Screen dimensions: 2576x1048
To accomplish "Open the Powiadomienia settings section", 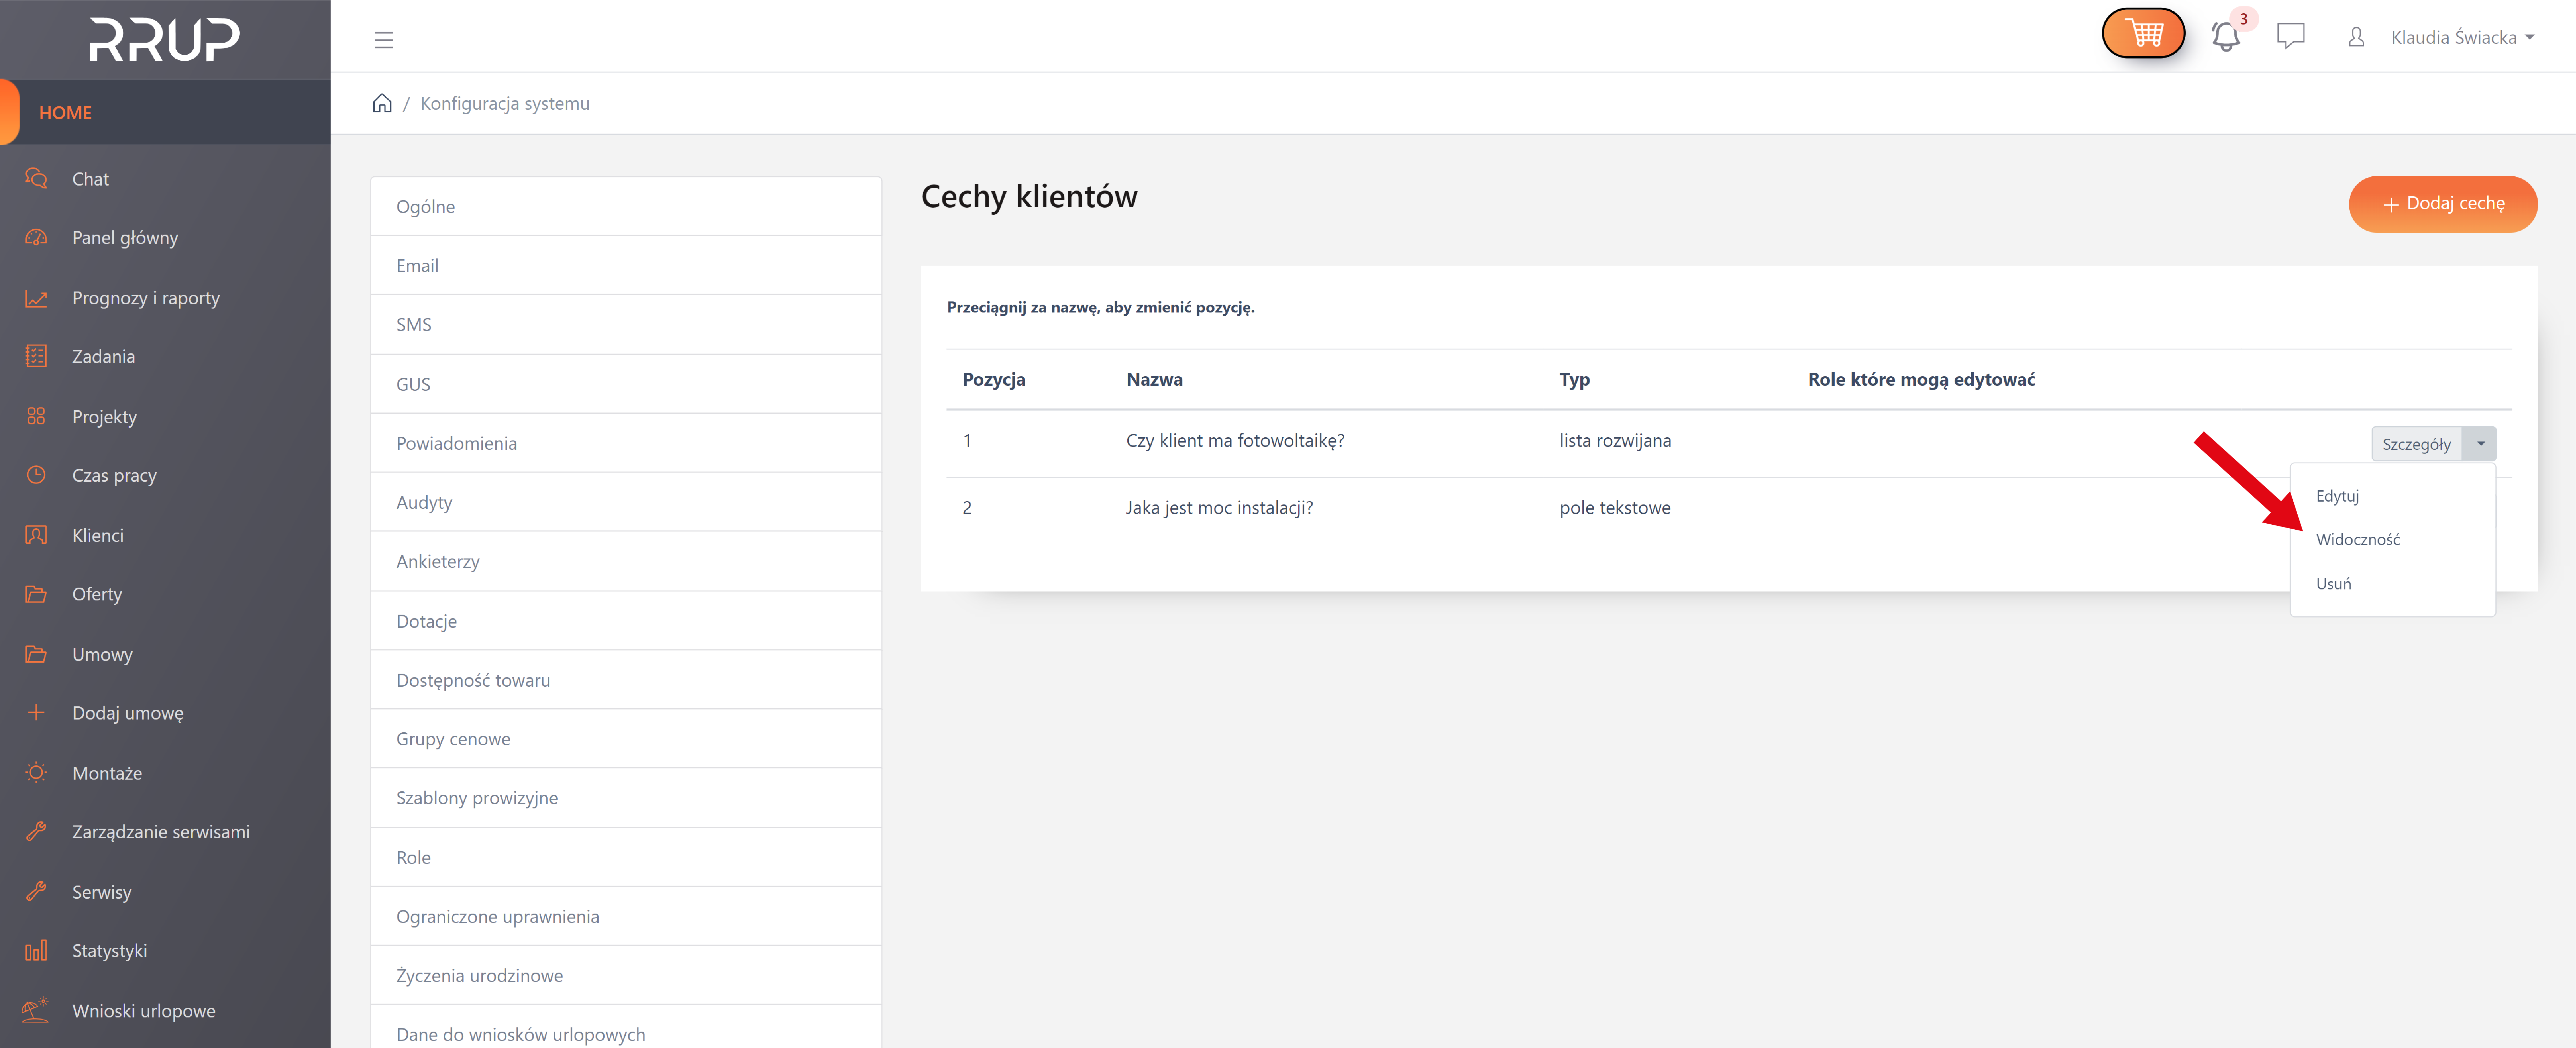I will pyautogui.click(x=456, y=443).
